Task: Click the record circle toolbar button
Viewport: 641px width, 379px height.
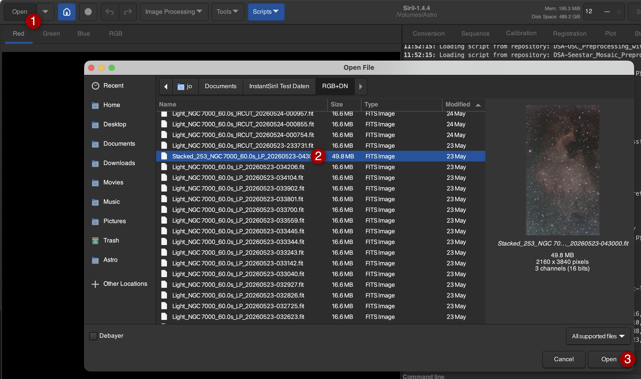Action: coord(88,12)
